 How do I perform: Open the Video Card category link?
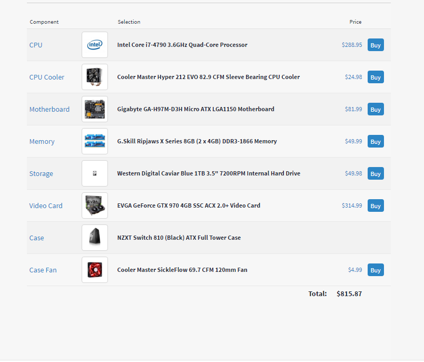[46, 206]
